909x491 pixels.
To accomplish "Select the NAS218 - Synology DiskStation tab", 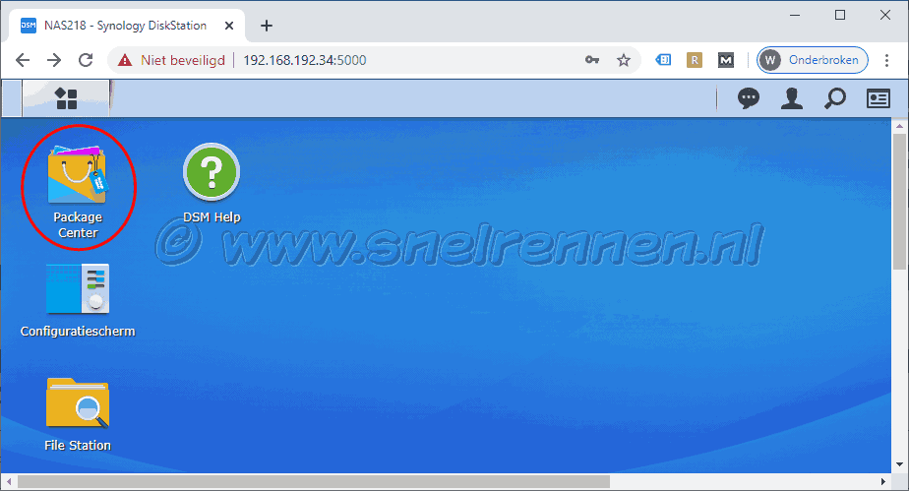I will [x=125, y=26].
